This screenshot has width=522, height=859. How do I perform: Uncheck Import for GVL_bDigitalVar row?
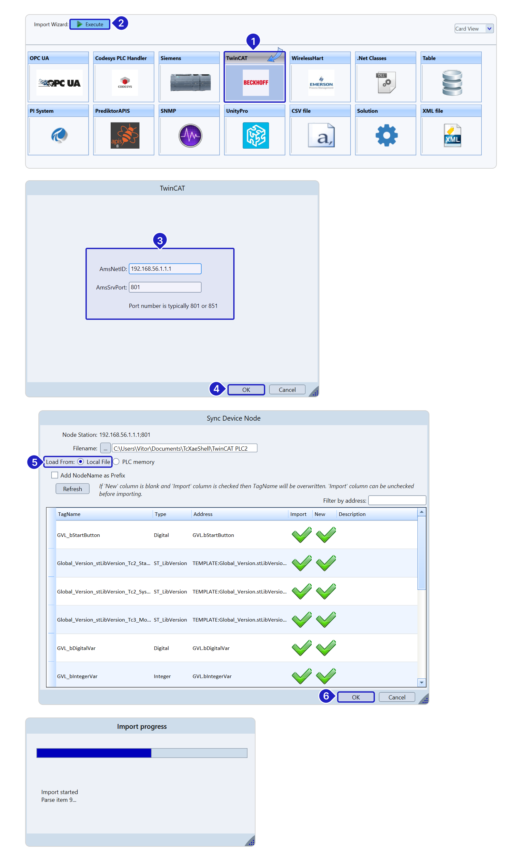tap(302, 648)
